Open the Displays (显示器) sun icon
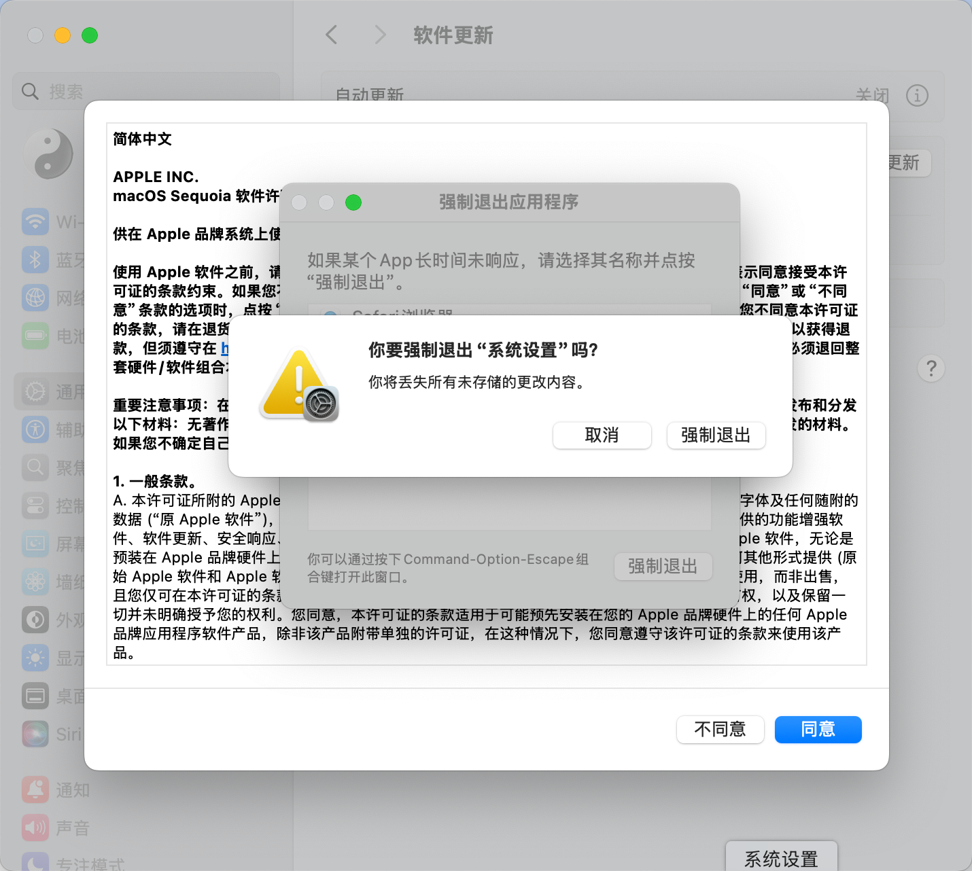This screenshot has height=871, width=972. point(35,658)
